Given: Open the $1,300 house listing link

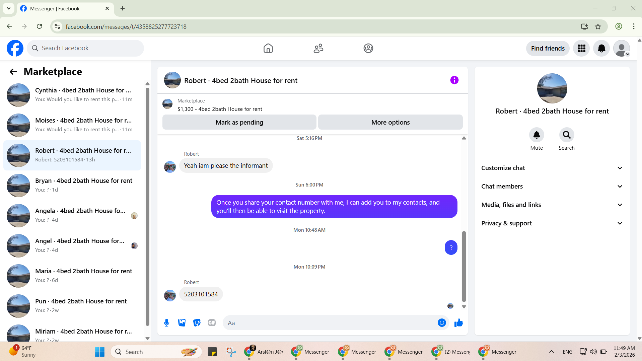Looking at the screenshot, I should point(220,109).
